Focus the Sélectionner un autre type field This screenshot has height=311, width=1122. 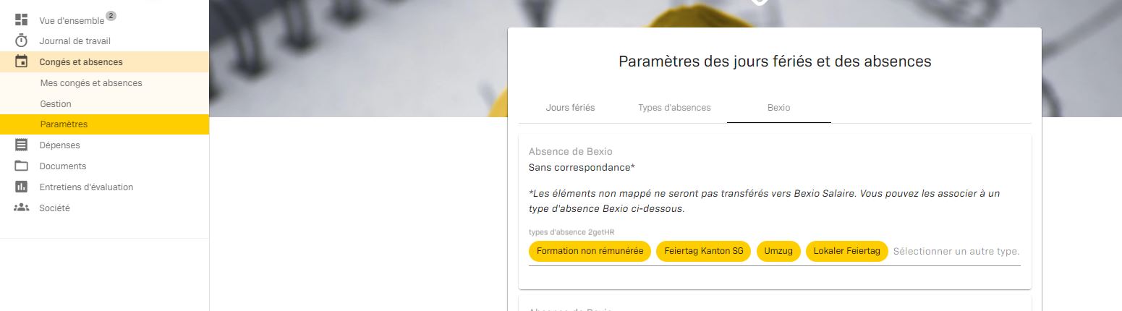[956, 252]
